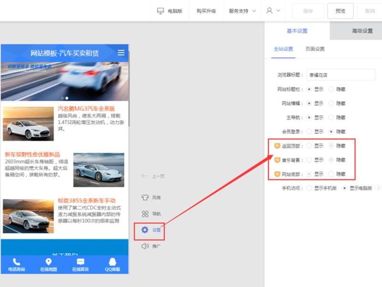Set 会员登录 to 隐藏
The image size is (382, 287).
(331, 132)
